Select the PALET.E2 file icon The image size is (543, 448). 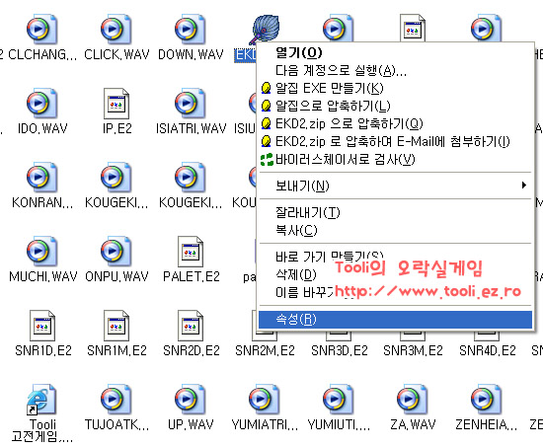(191, 252)
